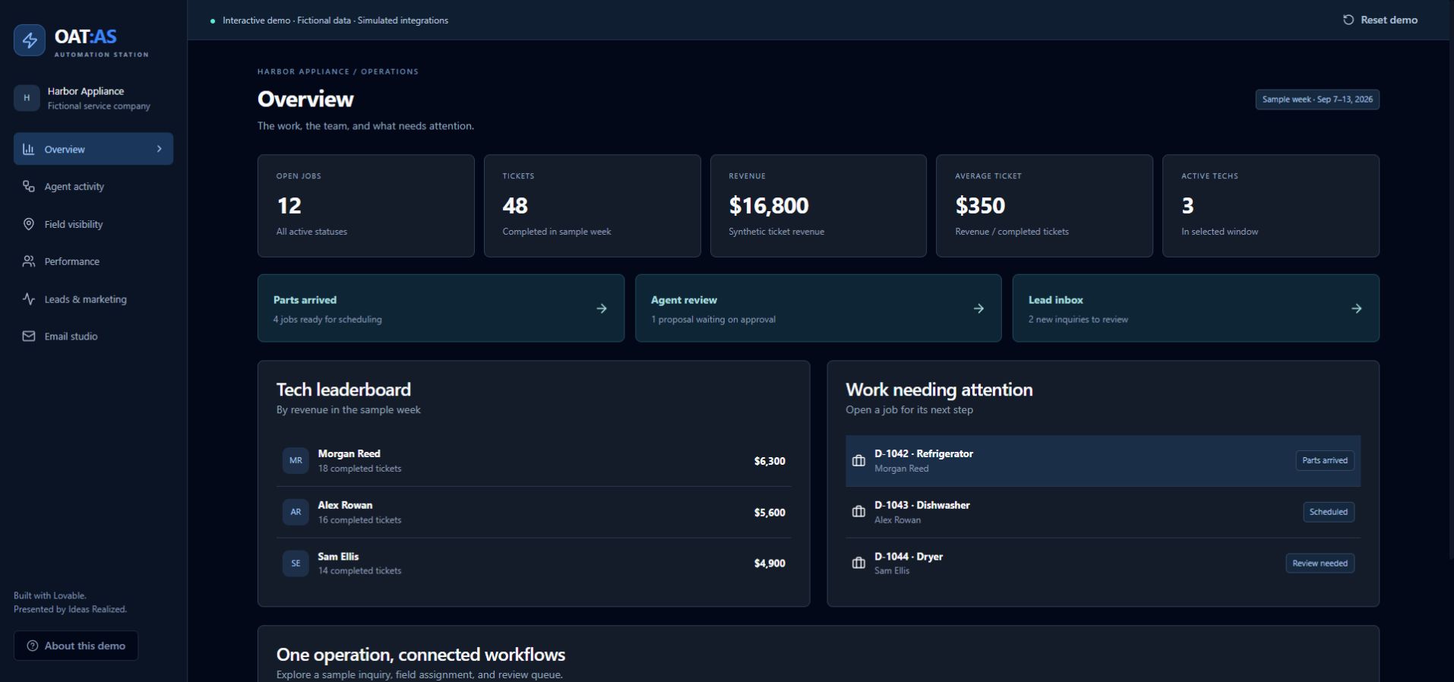Click the AR avatar for Alex Rowan
The image size is (1454, 682).
(x=296, y=512)
